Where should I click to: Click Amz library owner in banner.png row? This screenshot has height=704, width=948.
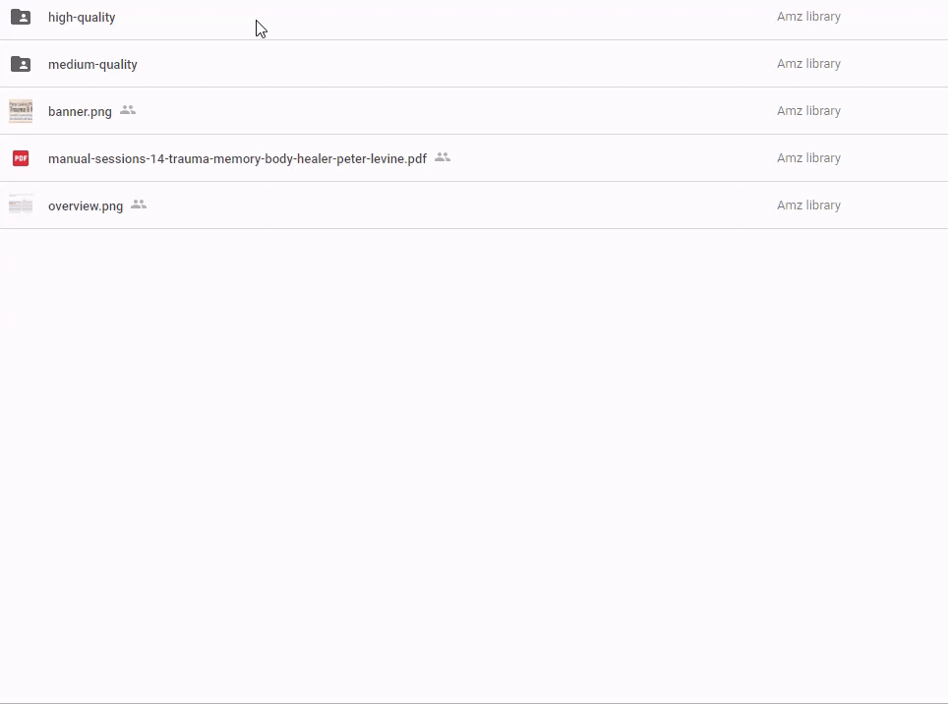808,111
